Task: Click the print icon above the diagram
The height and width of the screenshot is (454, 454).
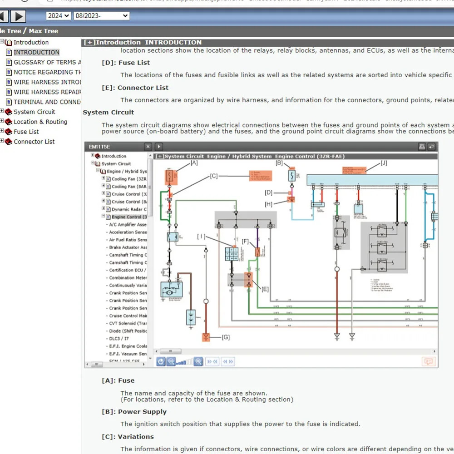Action: pos(422,147)
